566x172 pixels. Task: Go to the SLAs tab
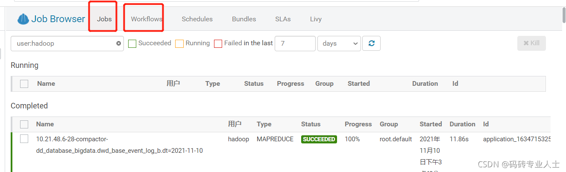[x=283, y=19]
